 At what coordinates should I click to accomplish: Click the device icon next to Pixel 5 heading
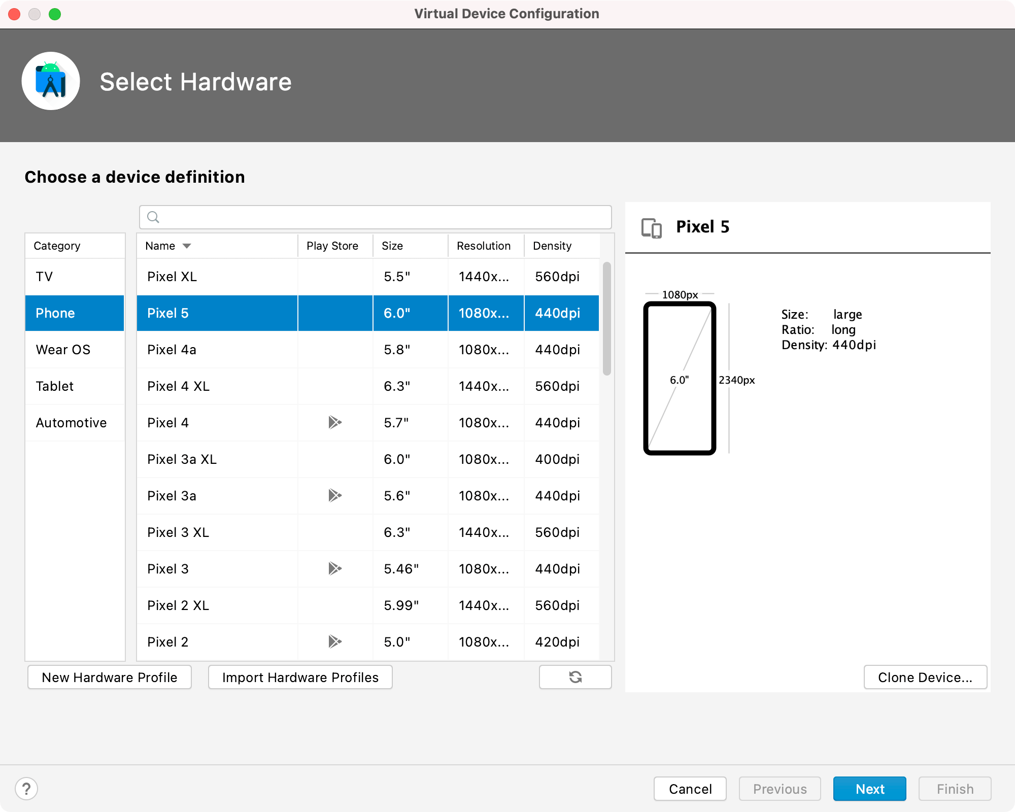coord(652,228)
